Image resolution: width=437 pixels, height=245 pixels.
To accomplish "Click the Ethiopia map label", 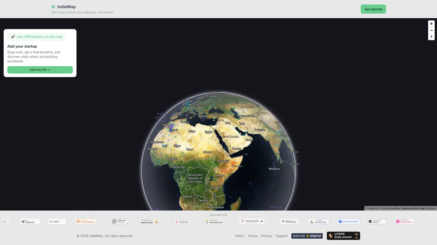I will point(224,161).
